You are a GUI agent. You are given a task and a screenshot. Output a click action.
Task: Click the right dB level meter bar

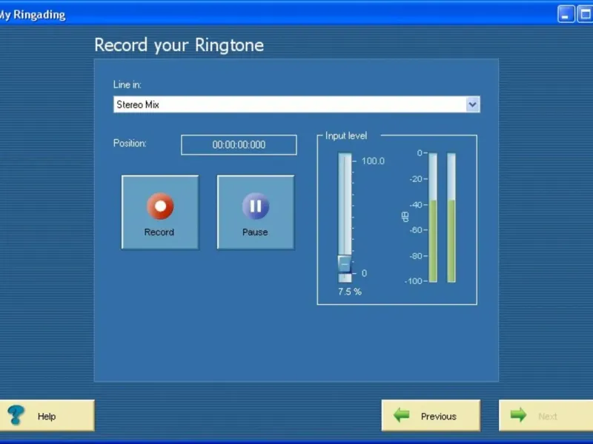(x=451, y=218)
